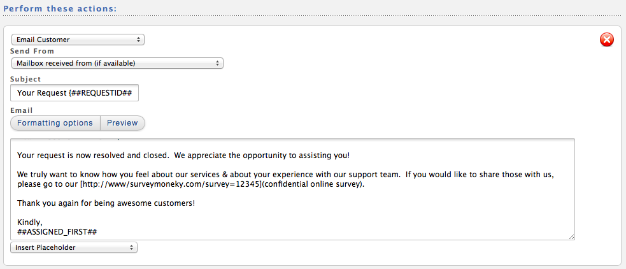Click the Send From label
The width and height of the screenshot is (626, 269).
click(32, 51)
